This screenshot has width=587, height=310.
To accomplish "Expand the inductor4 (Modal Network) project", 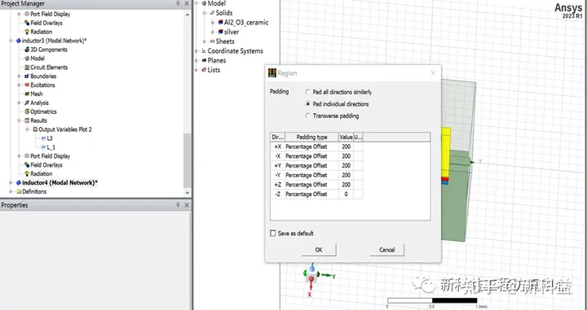I will click(x=11, y=182).
